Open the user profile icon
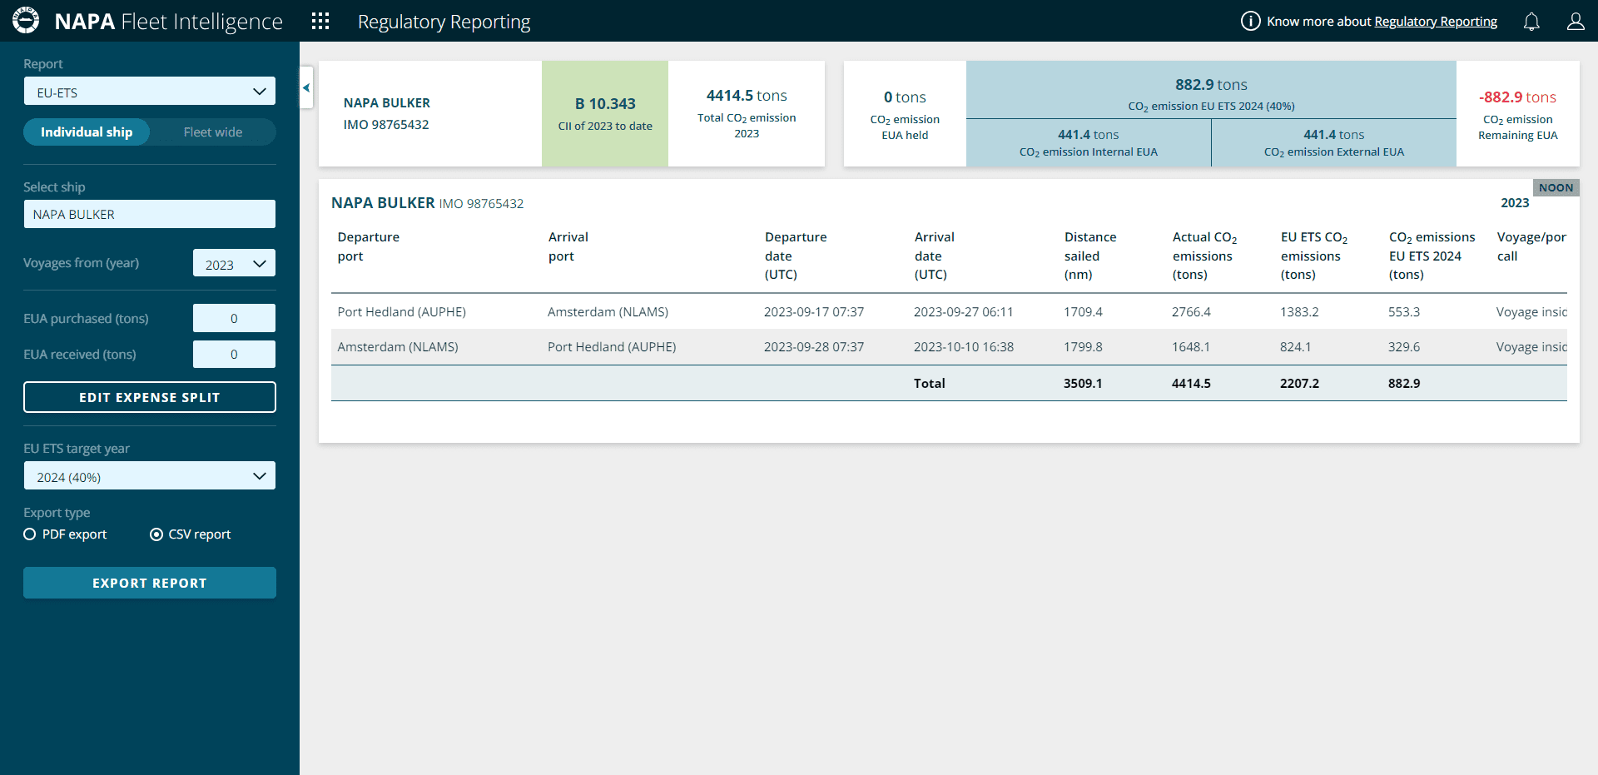This screenshot has width=1598, height=775. [1576, 22]
